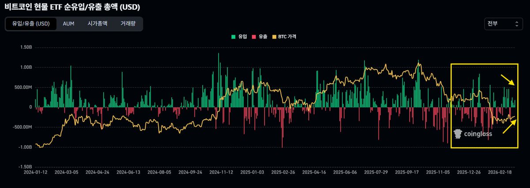Click the -1.00B y-axis label
Viewport: 530px width, 188px height.
point(26,147)
